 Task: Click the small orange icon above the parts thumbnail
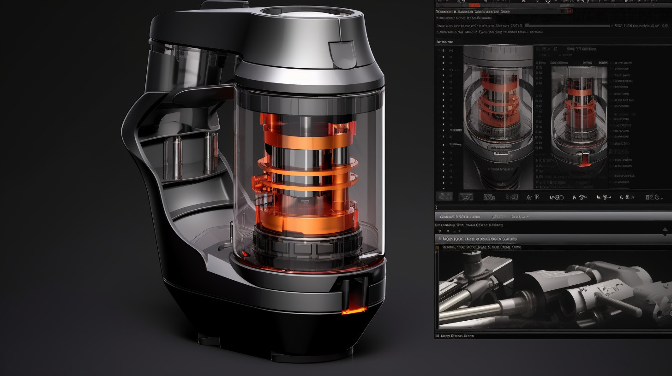[437, 247]
